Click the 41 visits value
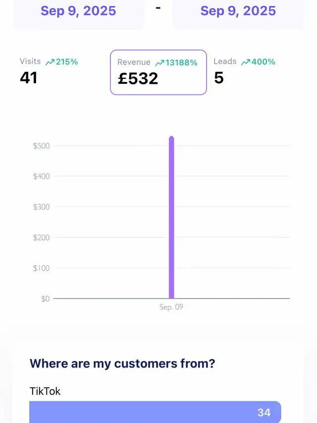Viewport: 317px width, 423px height. 29,77
